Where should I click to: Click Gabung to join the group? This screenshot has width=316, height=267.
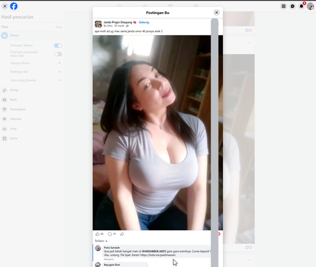pyautogui.click(x=144, y=22)
